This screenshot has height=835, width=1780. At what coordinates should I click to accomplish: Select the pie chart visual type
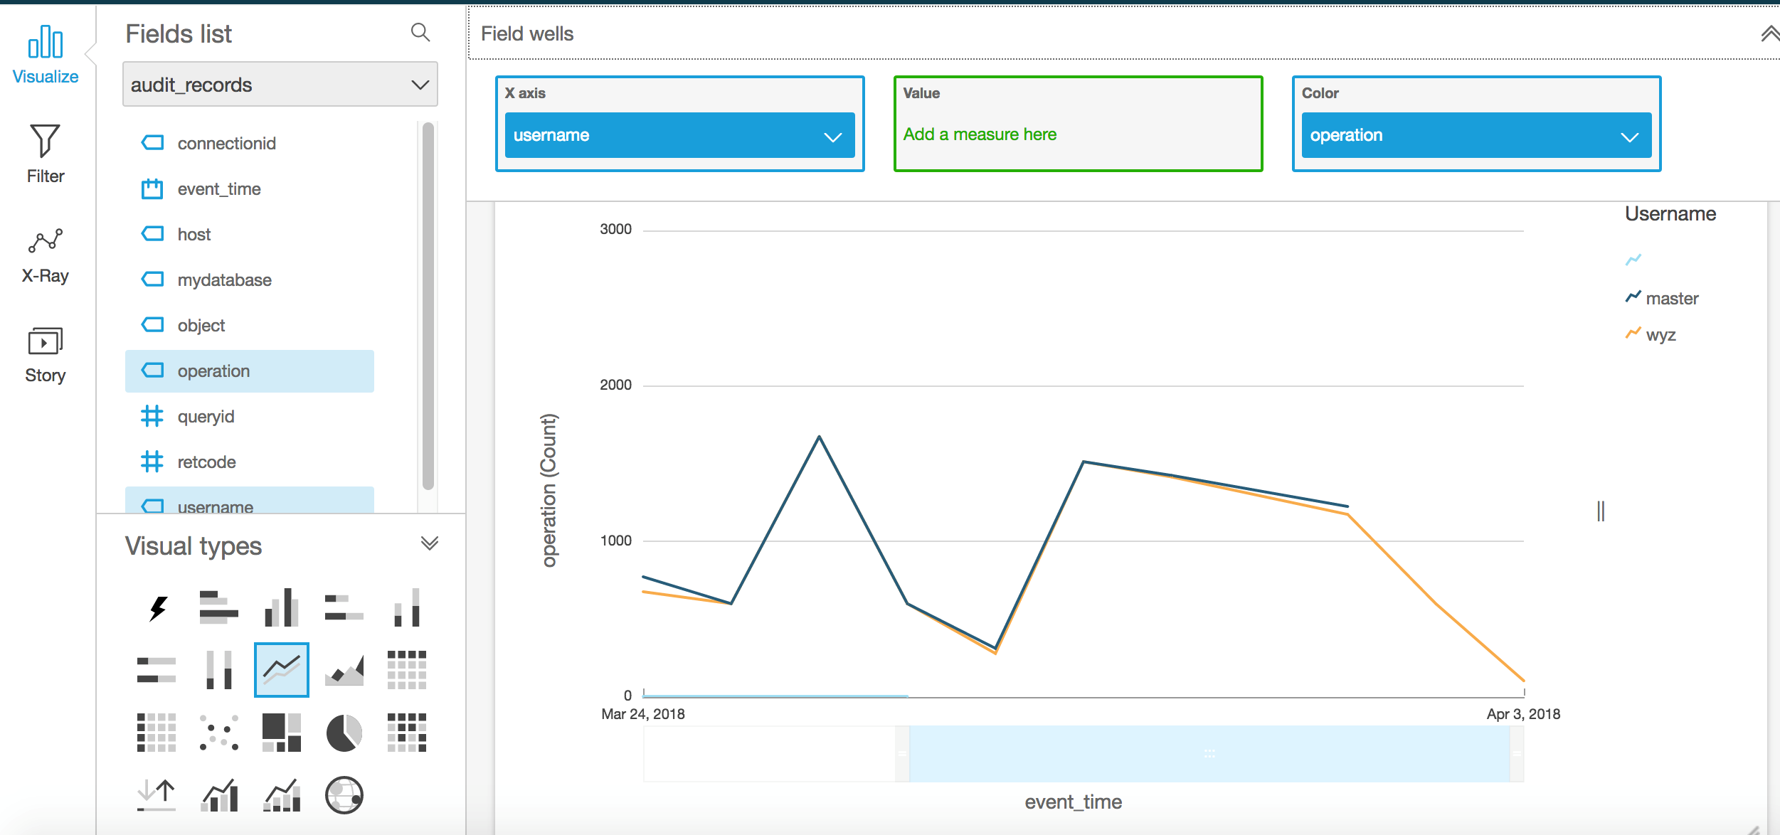[344, 733]
